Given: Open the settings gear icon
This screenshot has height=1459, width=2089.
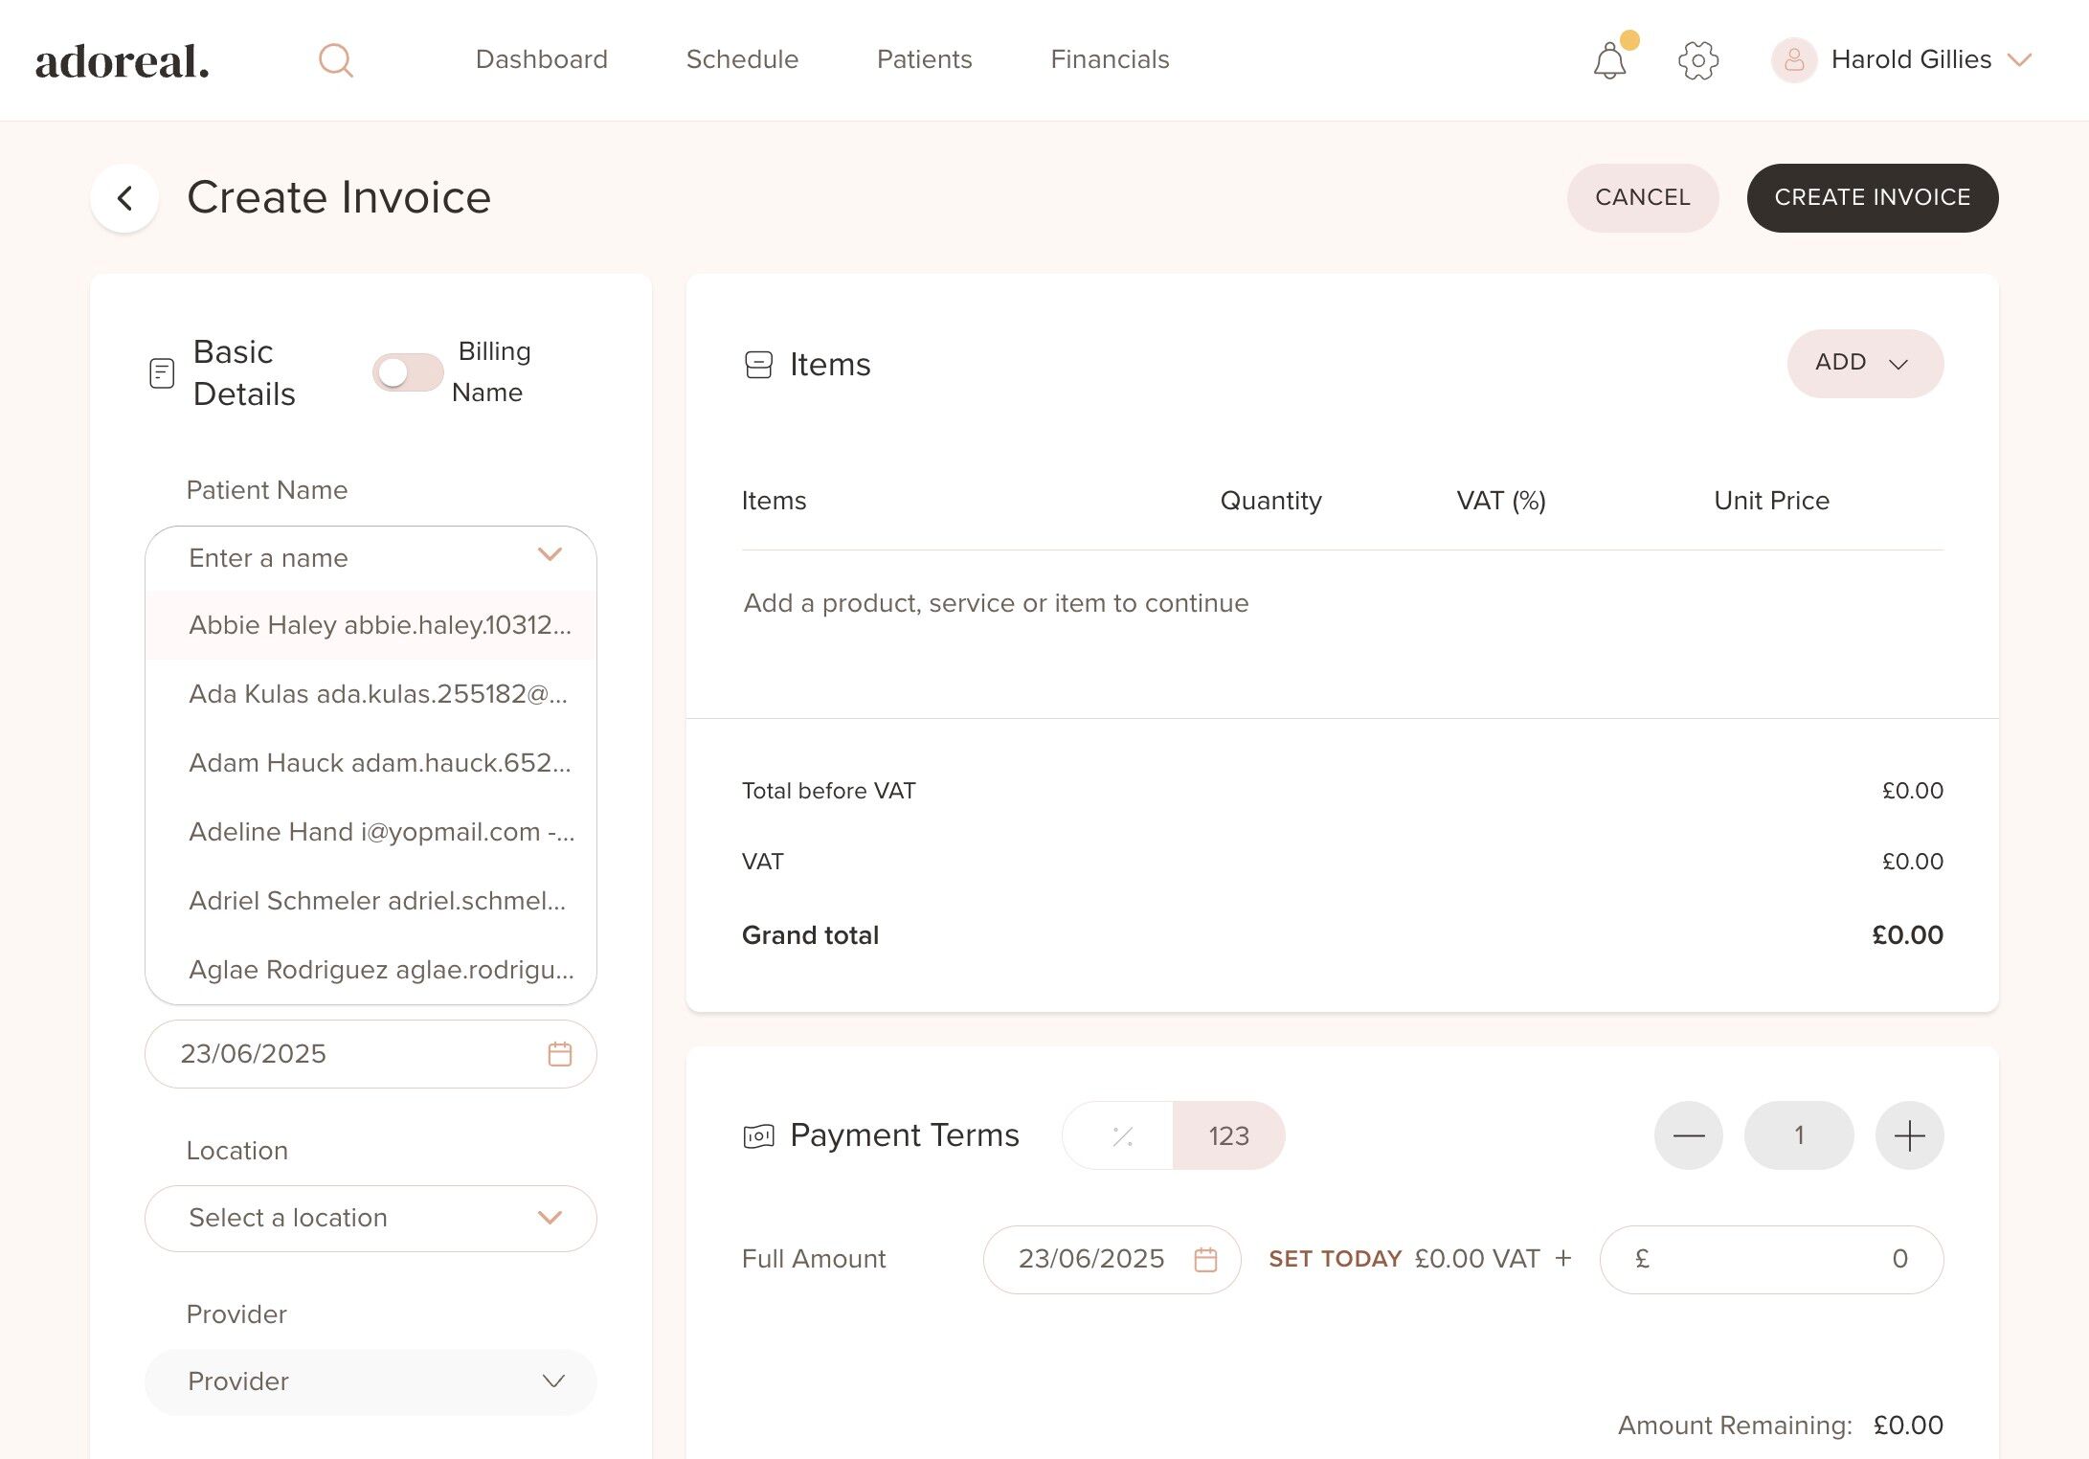Looking at the screenshot, I should coord(1697,60).
